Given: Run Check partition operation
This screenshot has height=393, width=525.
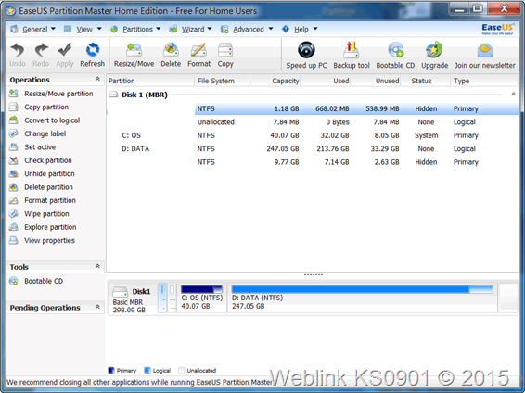Looking at the screenshot, I should pyautogui.click(x=41, y=160).
